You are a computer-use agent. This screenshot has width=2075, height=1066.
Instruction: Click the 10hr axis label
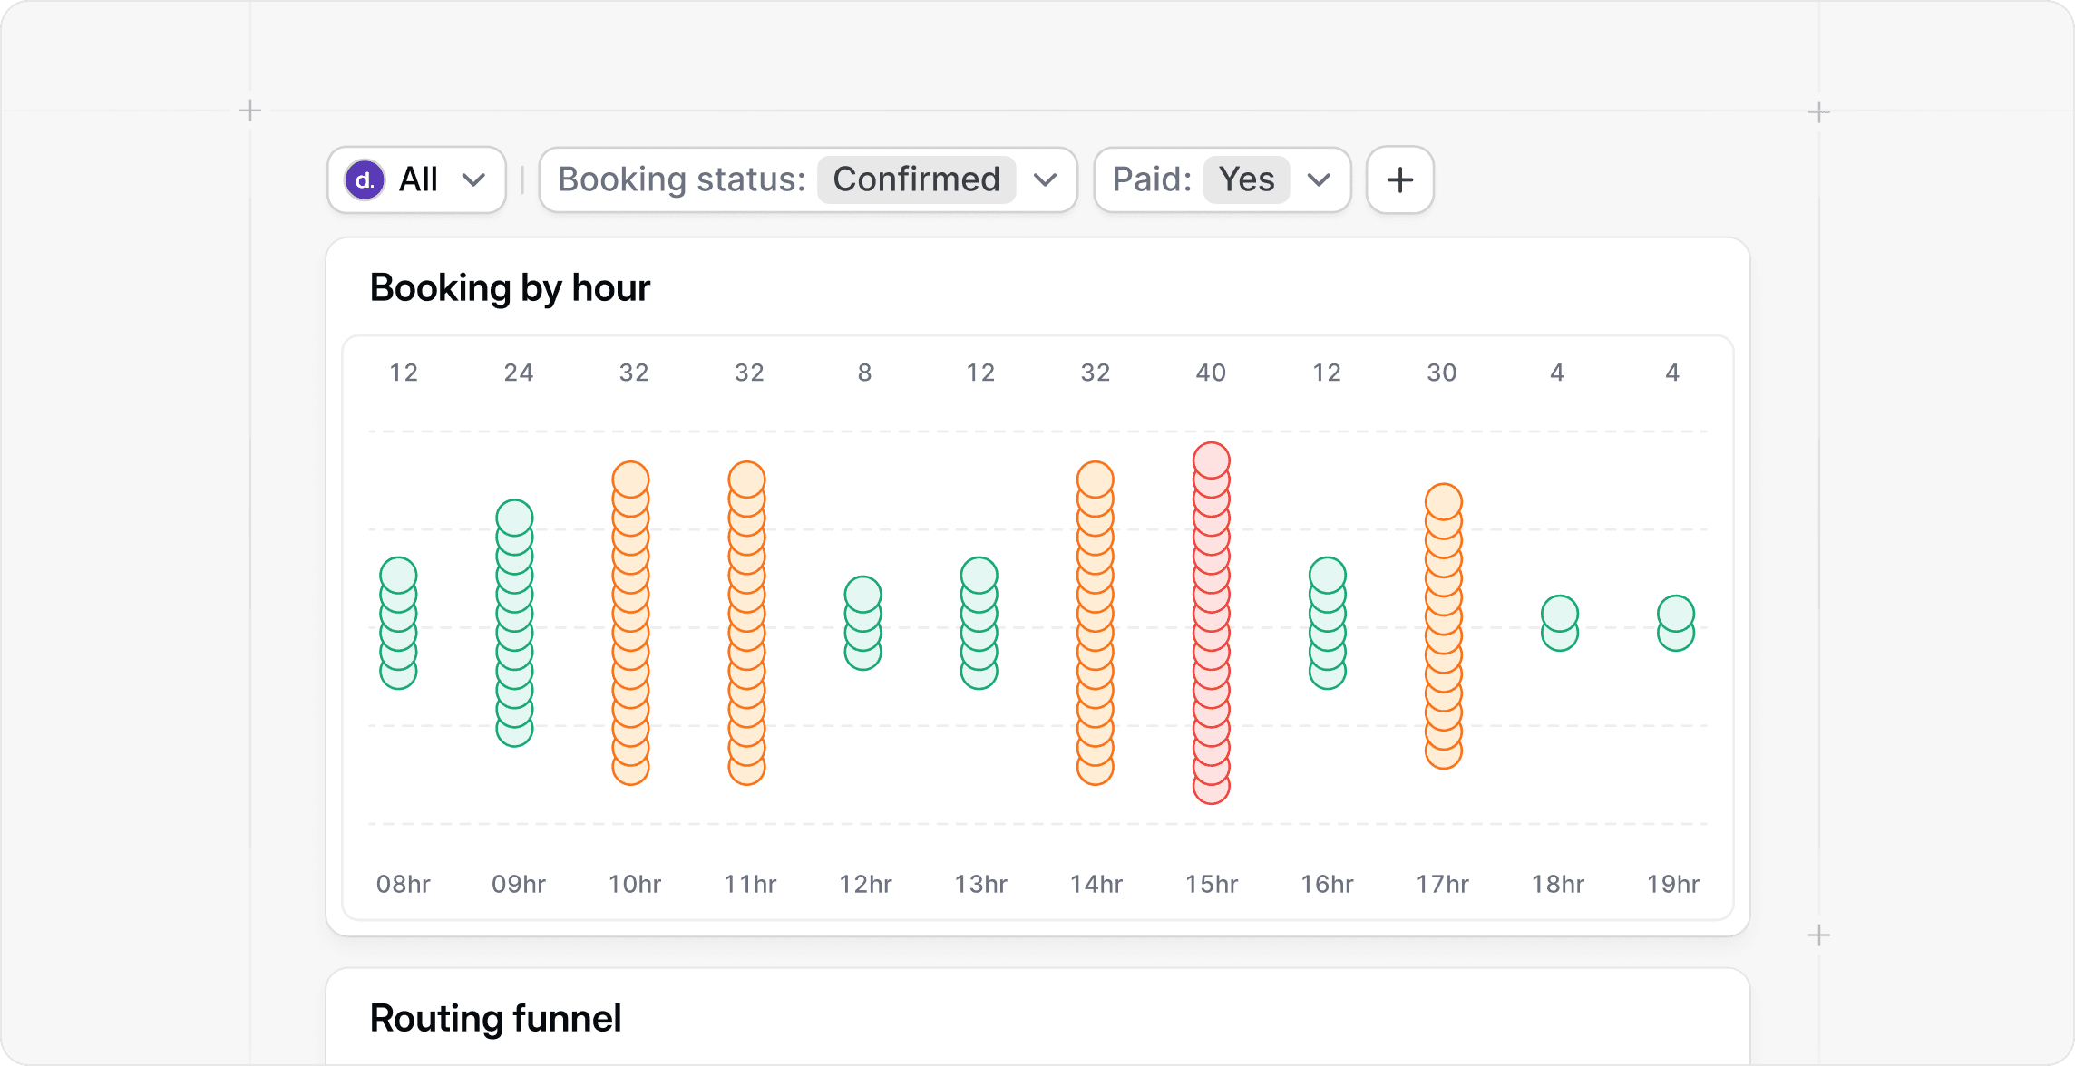pyautogui.click(x=634, y=884)
